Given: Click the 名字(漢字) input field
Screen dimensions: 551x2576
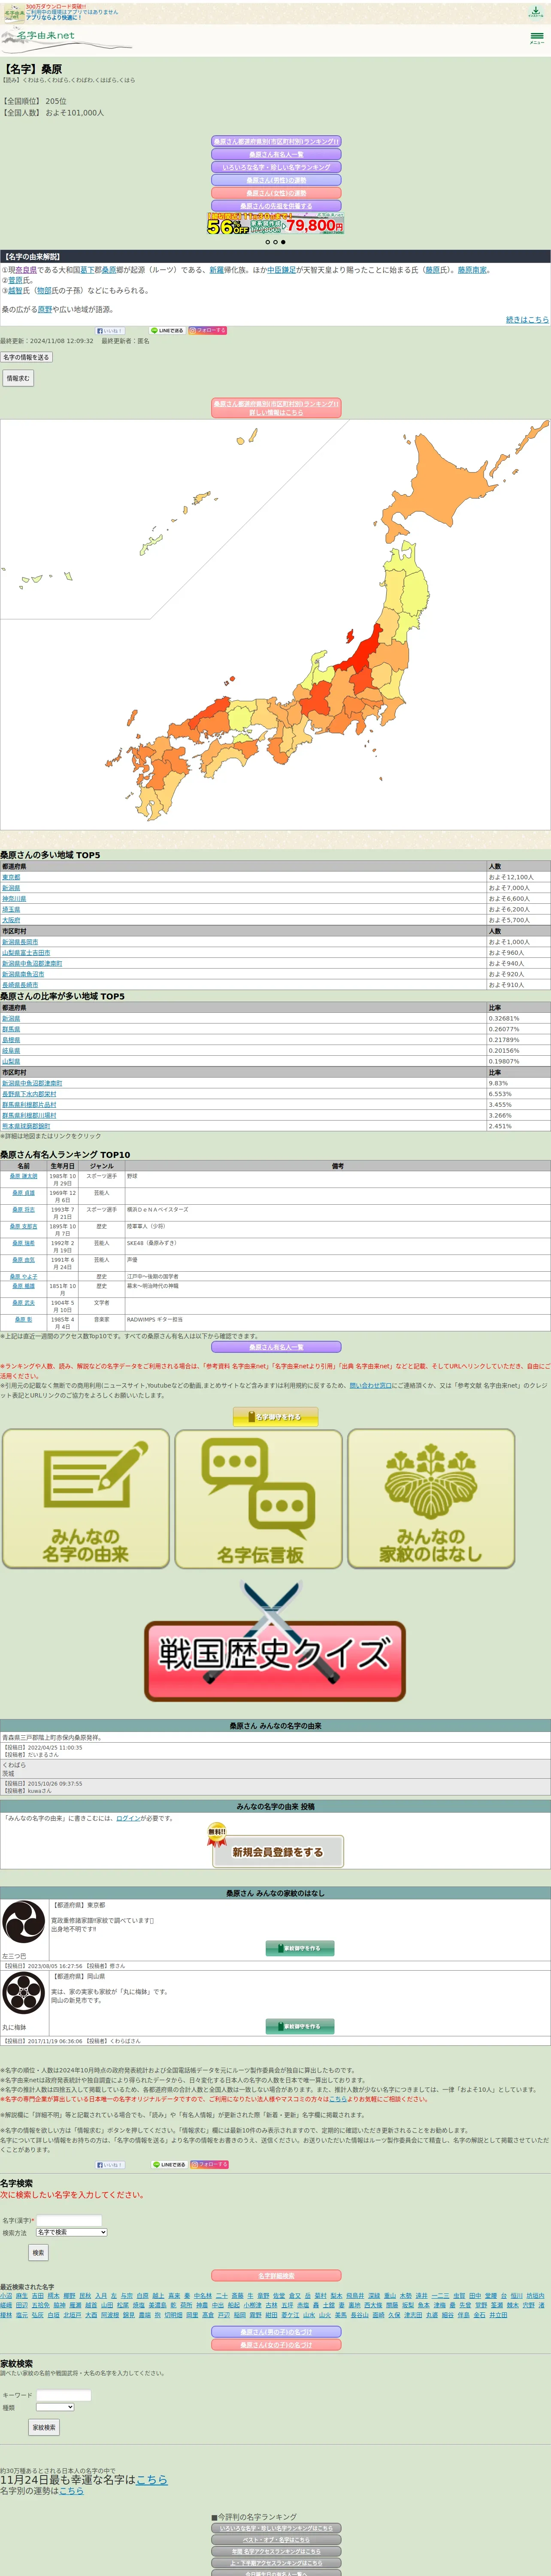Looking at the screenshot, I should [x=69, y=2220].
